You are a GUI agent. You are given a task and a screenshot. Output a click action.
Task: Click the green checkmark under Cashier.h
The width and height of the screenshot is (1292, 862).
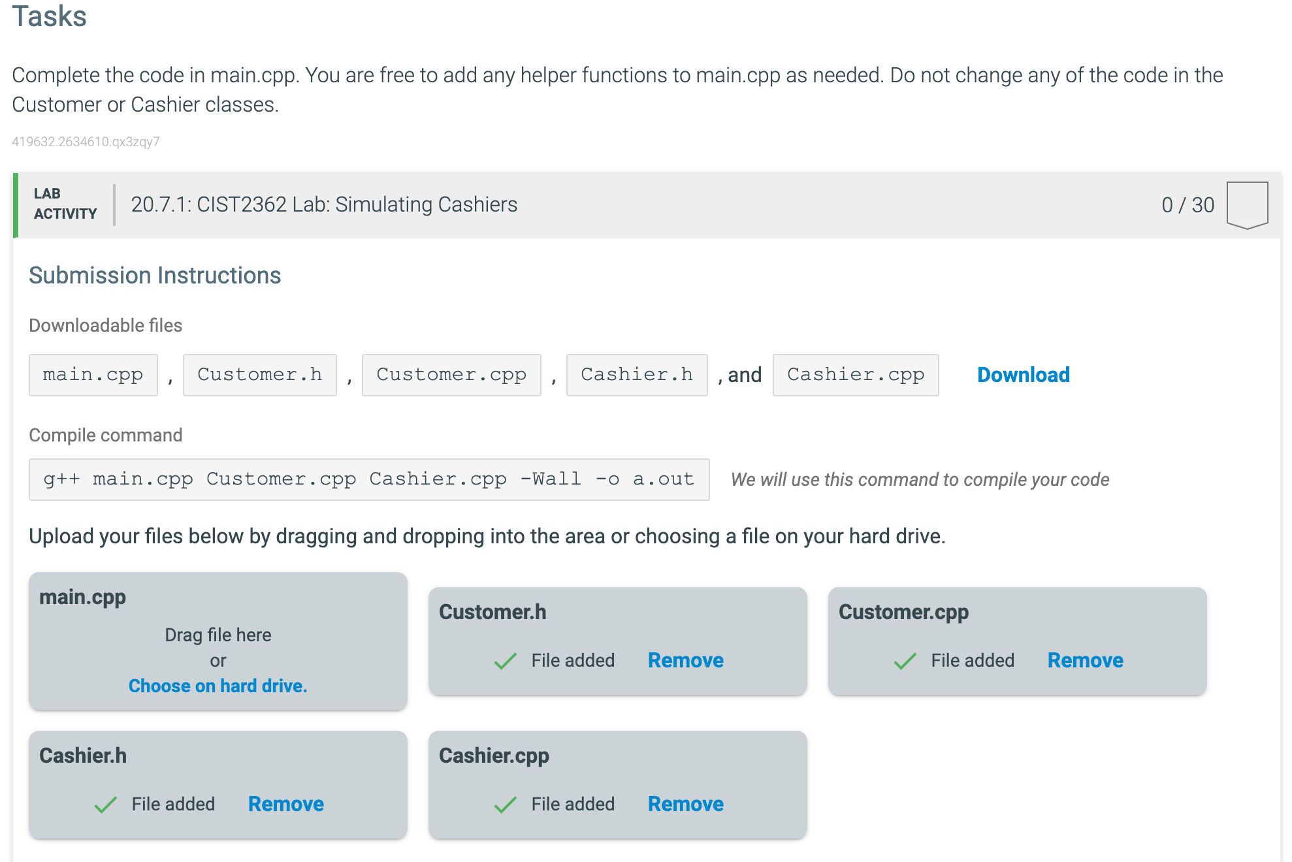pos(106,805)
